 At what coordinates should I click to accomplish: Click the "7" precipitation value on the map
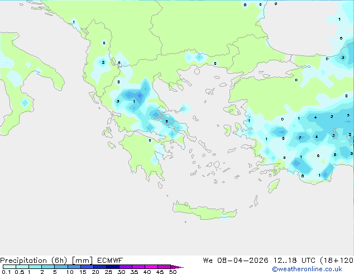coord(300,138)
